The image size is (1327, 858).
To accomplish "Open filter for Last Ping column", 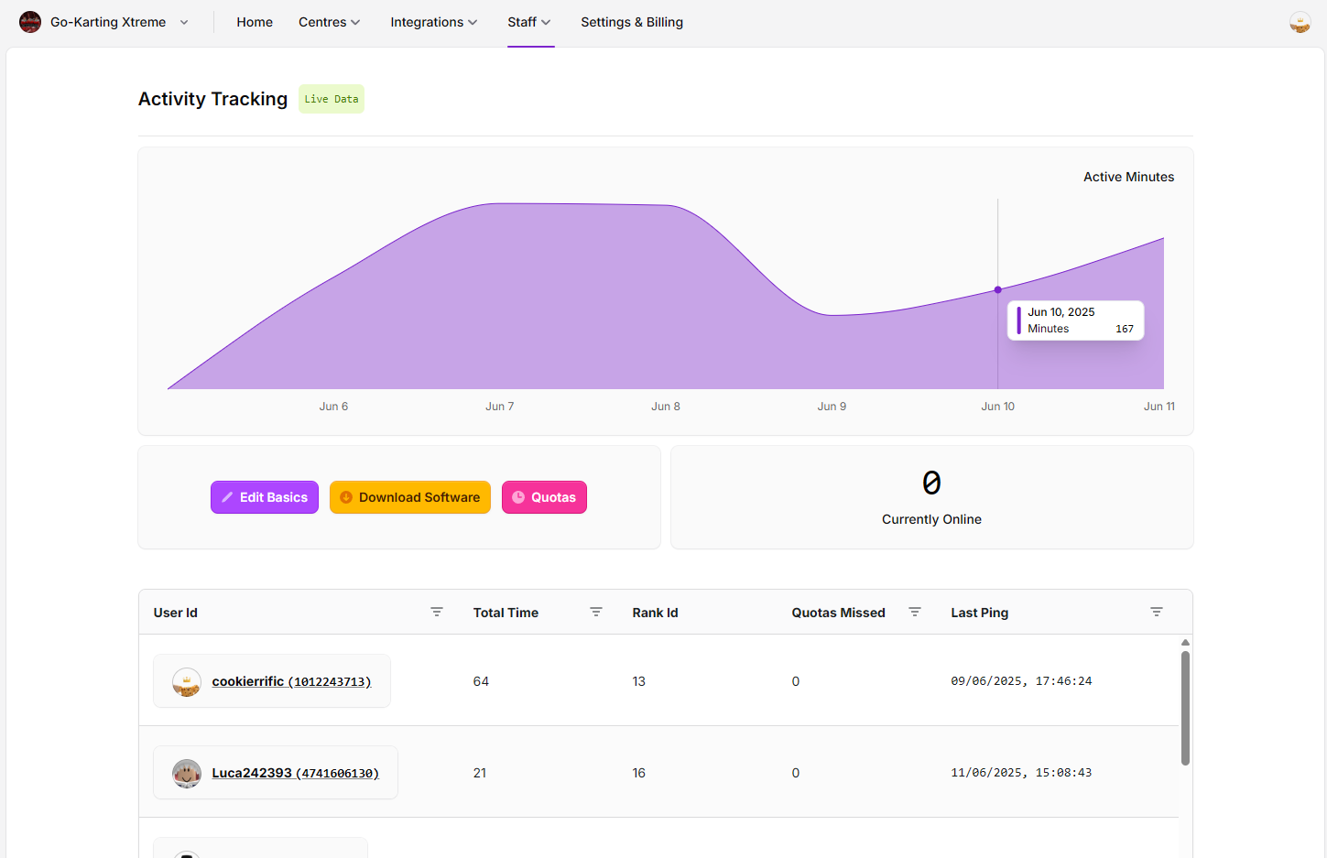I will click(1157, 612).
